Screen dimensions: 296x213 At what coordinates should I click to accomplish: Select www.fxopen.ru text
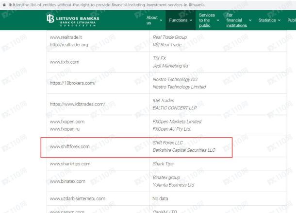point(65,129)
